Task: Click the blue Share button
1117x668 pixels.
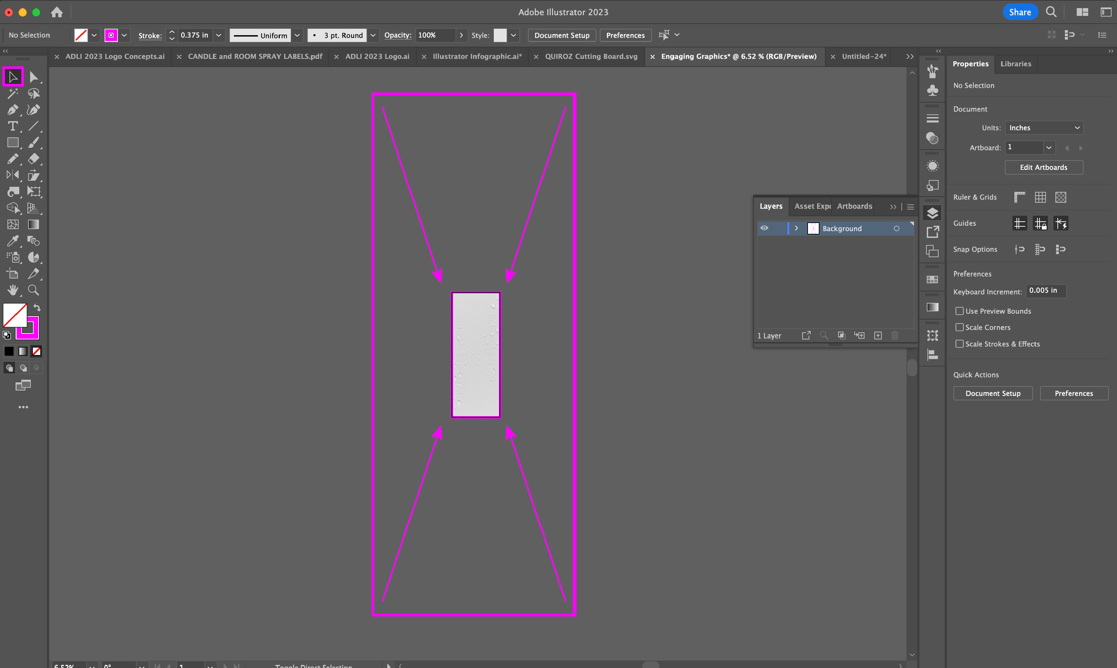Action: (1020, 12)
